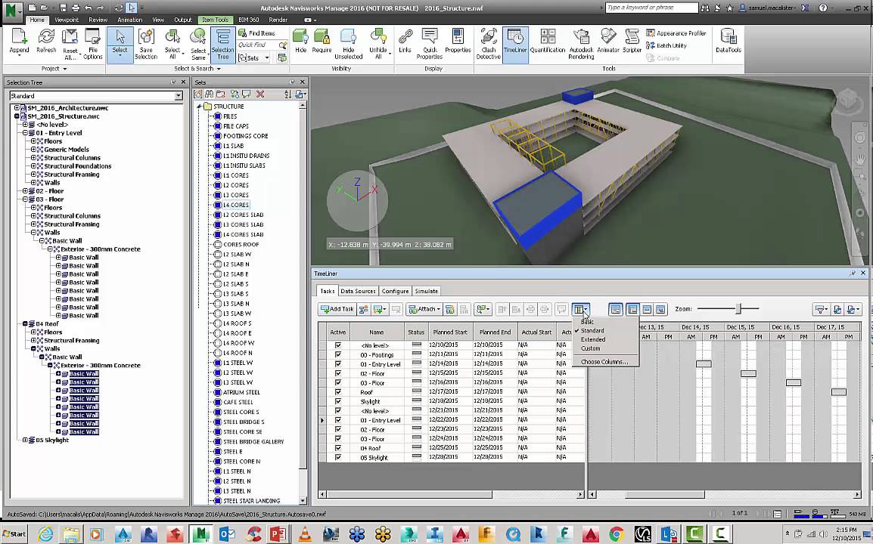The height and width of the screenshot is (544, 873).
Task: Open the Properties panel icon
Action: point(458,42)
